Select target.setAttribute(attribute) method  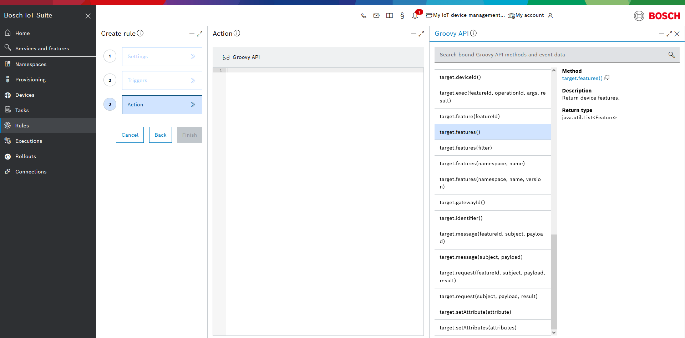tap(493, 312)
